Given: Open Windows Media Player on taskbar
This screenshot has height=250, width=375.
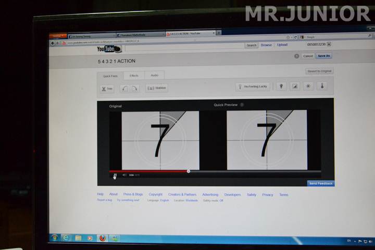Looking at the screenshot, I should 90,238.
